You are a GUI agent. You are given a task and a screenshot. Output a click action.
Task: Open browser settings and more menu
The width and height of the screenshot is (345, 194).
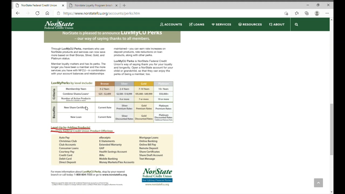327,13
